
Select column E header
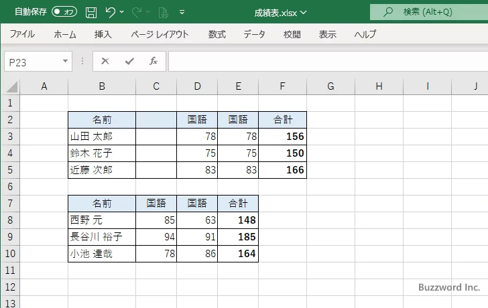click(238, 86)
